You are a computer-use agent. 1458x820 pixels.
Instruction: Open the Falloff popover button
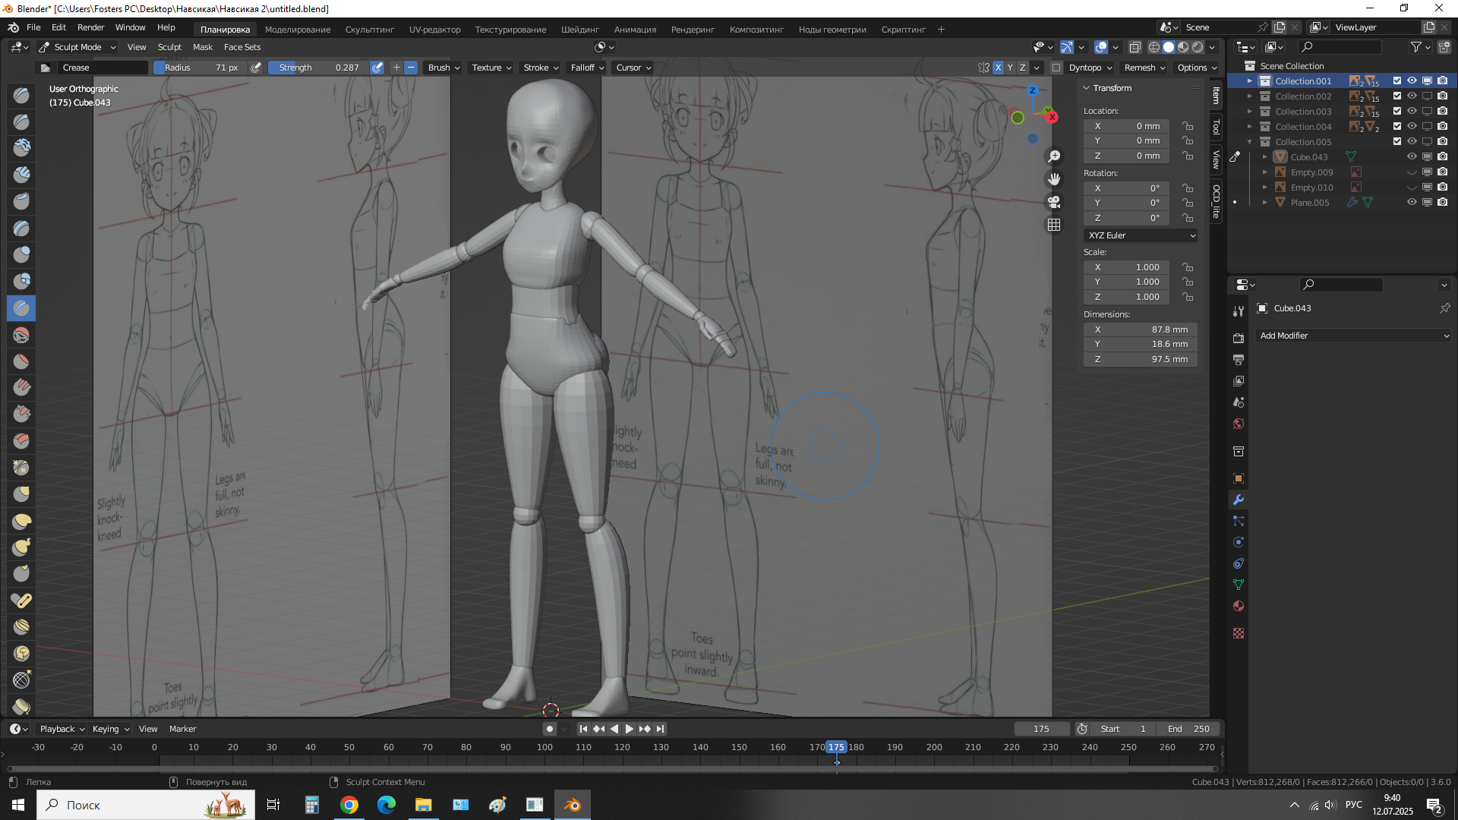[x=587, y=68]
